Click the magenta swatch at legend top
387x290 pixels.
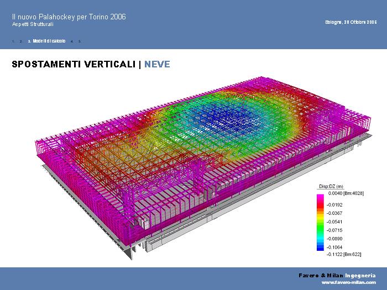coord(320,197)
